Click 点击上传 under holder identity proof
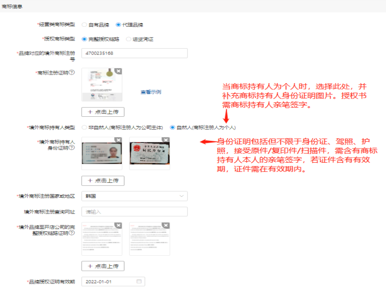 [x=103, y=180]
